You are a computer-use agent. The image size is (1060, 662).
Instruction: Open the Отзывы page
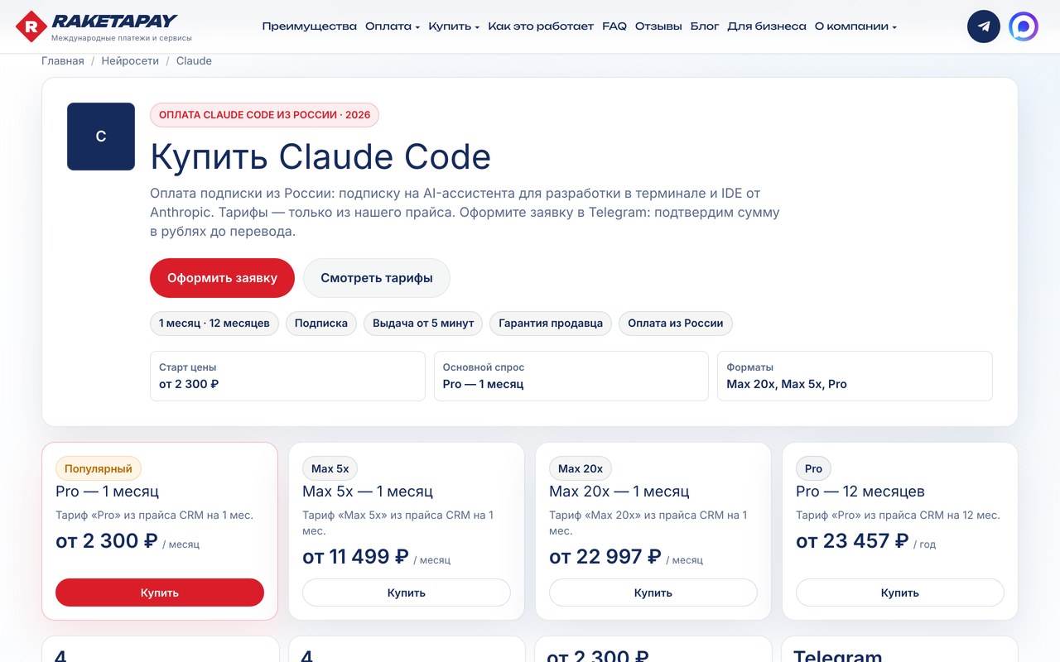[658, 26]
